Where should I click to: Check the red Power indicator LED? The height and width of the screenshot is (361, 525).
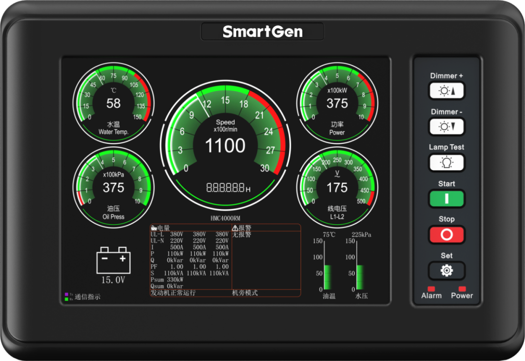coord(462,289)
